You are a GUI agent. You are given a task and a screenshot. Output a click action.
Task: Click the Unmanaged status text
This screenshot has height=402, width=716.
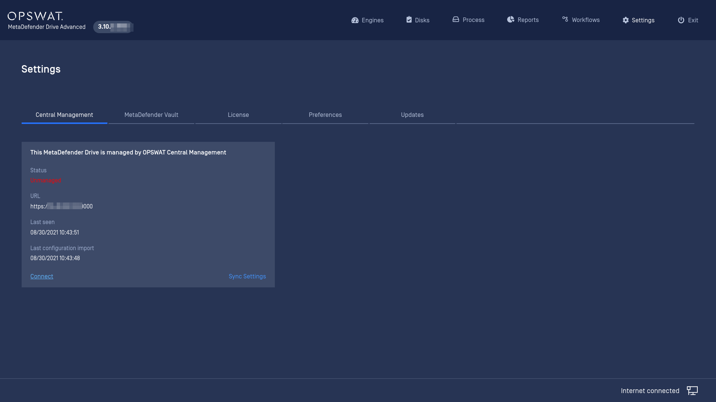coord(46,180)
